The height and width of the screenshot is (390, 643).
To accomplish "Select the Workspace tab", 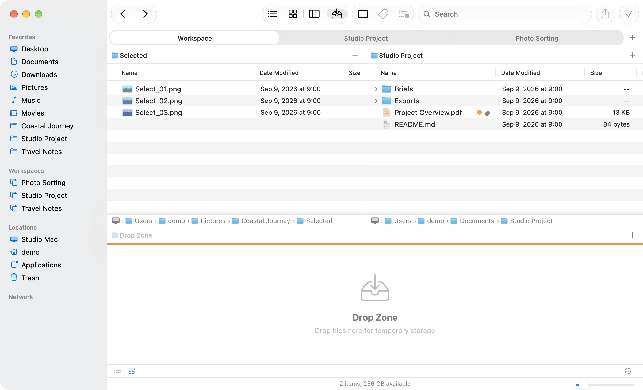I will pos(195,38).
